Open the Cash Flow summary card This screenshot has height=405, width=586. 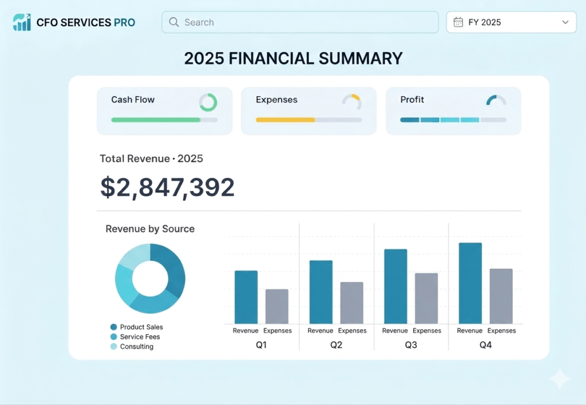pos(164,111)
